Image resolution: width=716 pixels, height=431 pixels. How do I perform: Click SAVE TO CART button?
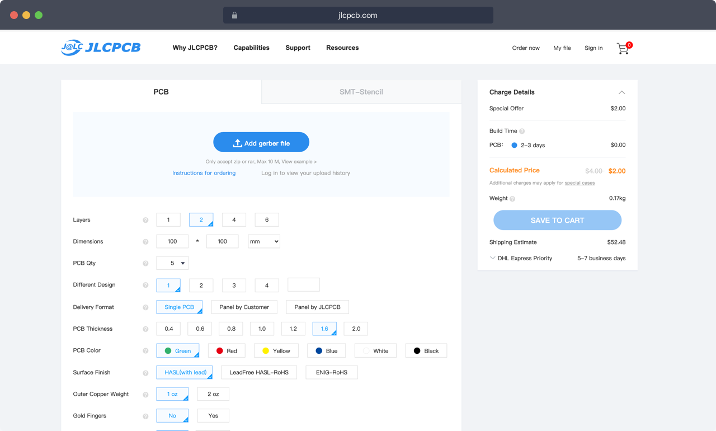click(557, 220)
